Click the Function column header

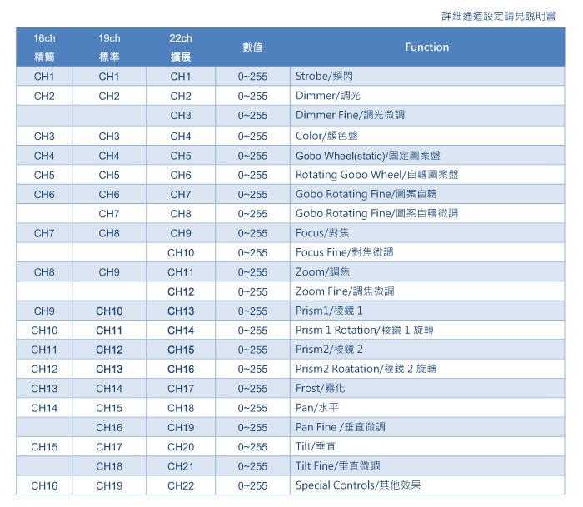(426, 47)
